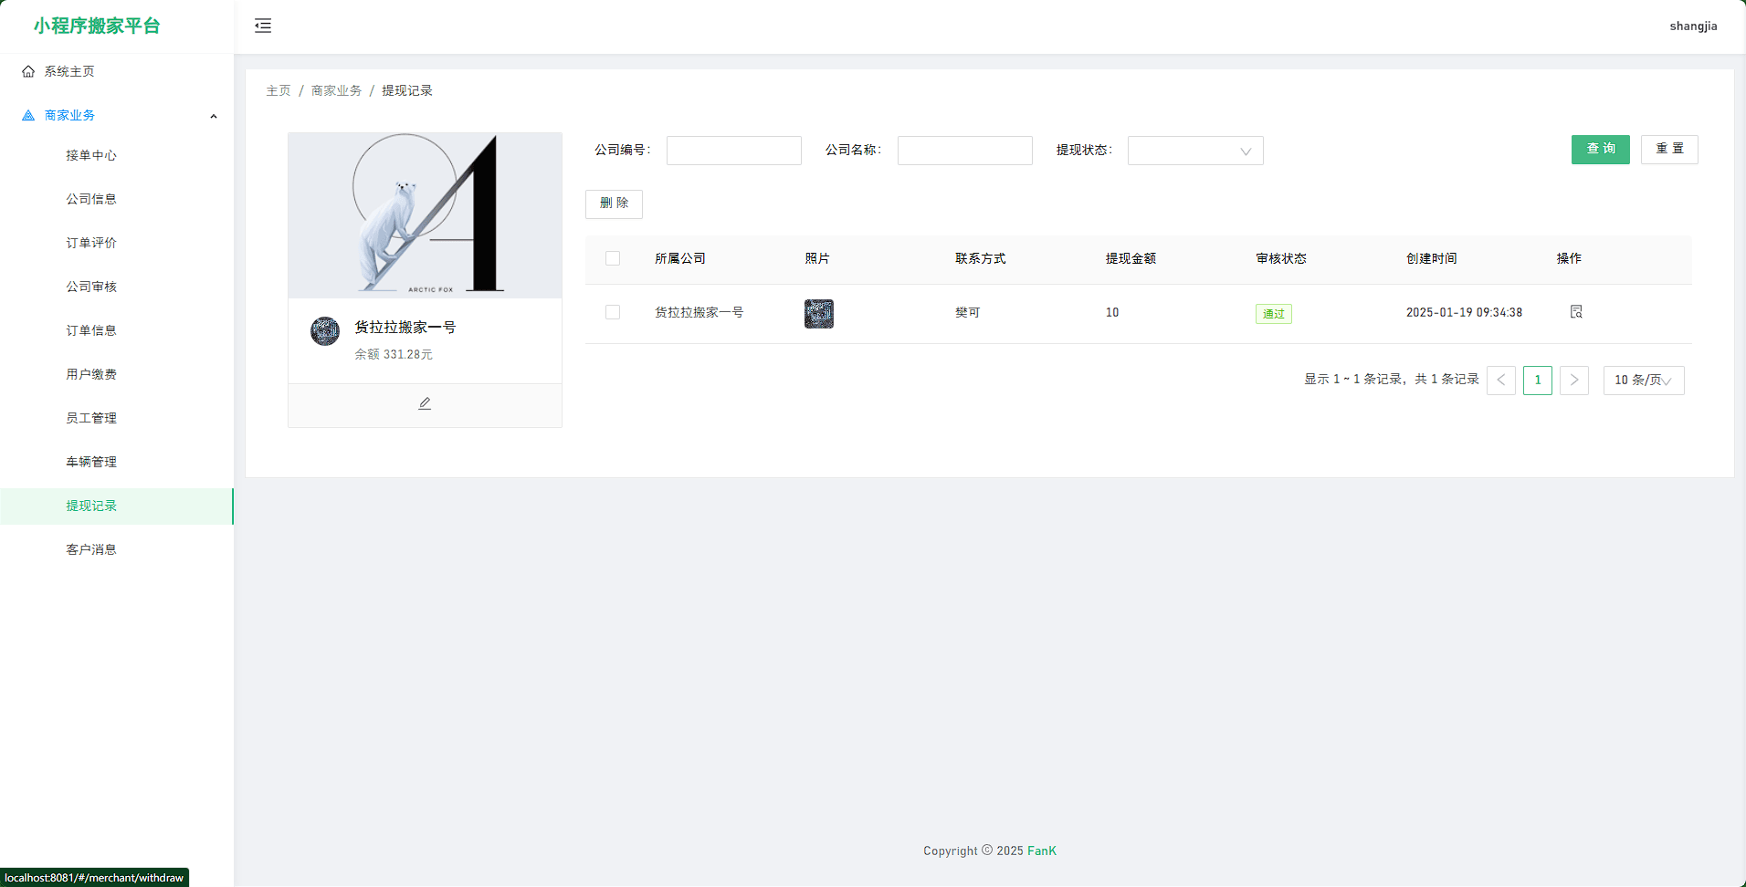Screen dimensions: 1746x887
Task: Focus the 公司名称 input field
Action: click(x=965, y=151)
